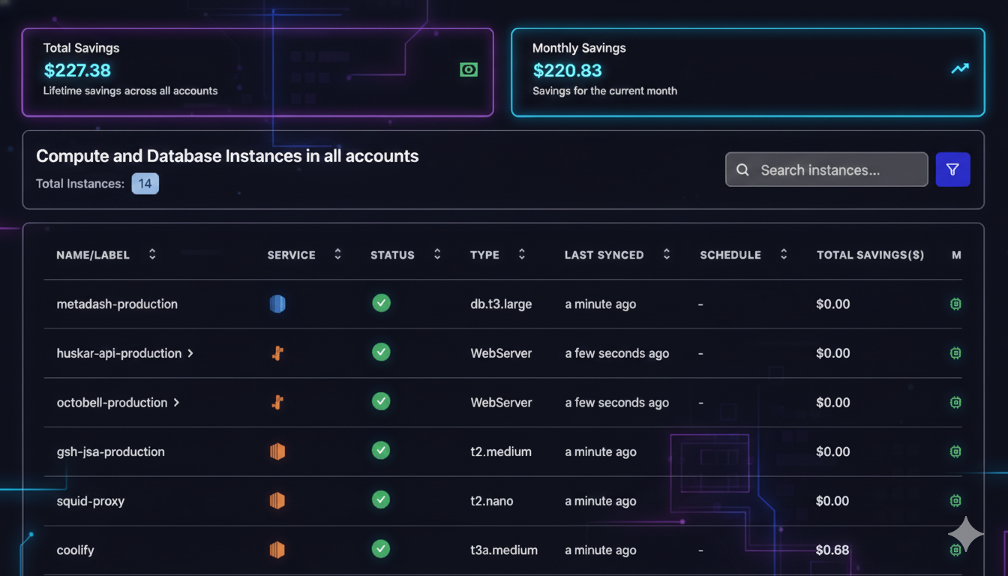Image resolution: width=1008 pixels, height=576 pixels.
Task: Click the trending-up icon in Monthly Savings
Action: pos(960,68)
